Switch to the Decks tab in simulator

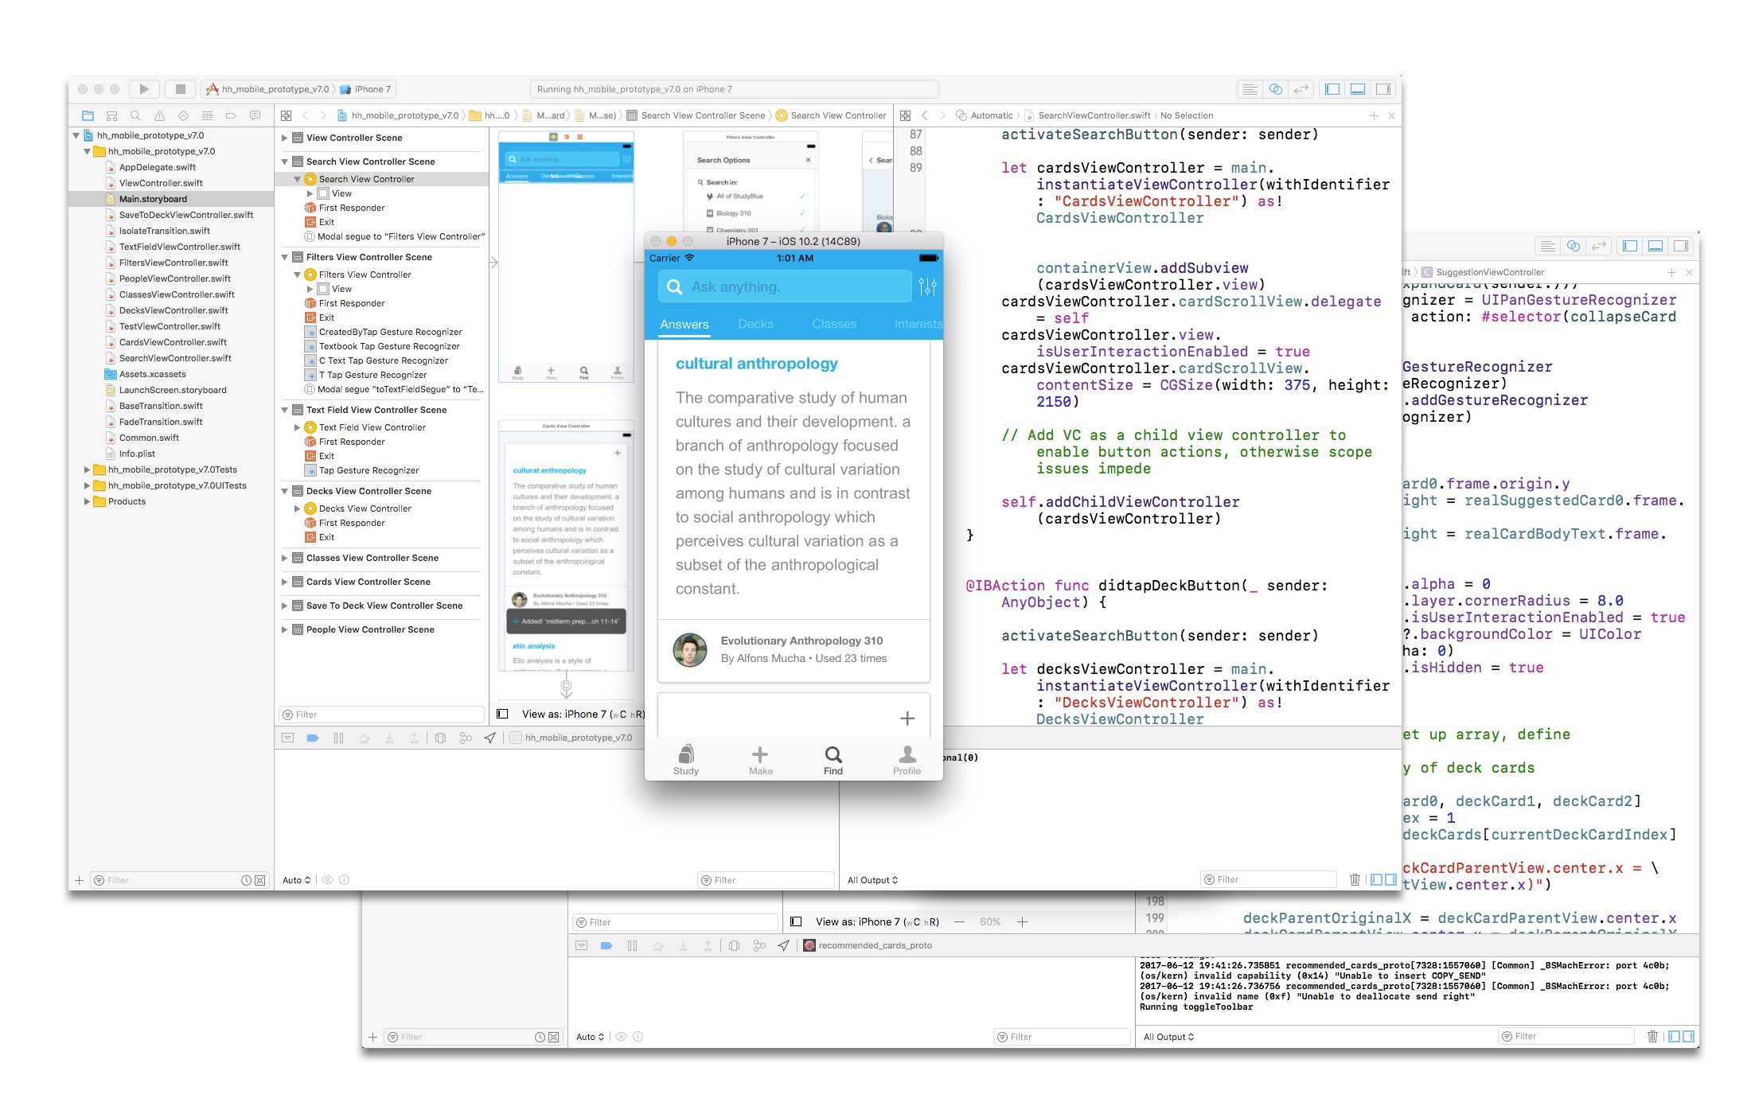click(x=755, y=324)
